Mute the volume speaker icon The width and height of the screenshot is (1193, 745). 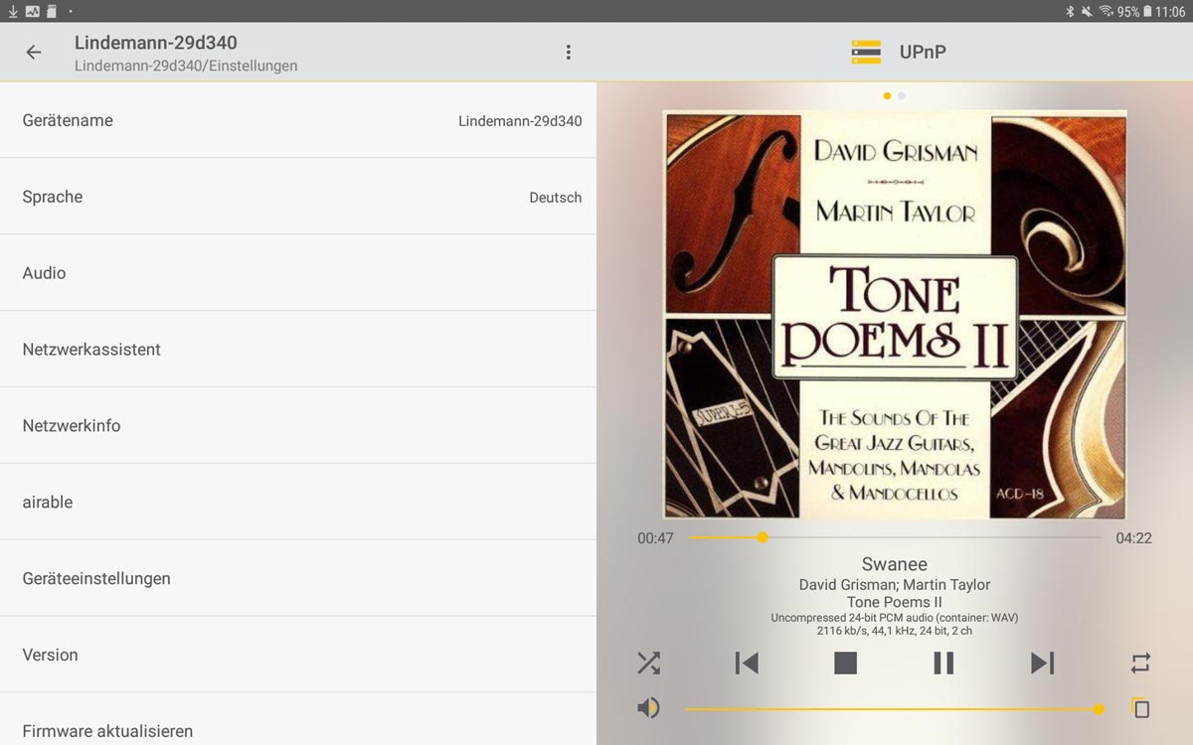pos(648,708)
